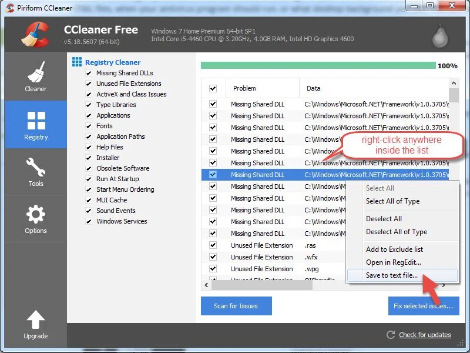Toggle the master checkbox in the results header
Viewport: 470px width, 353px height.
point(213,88)
